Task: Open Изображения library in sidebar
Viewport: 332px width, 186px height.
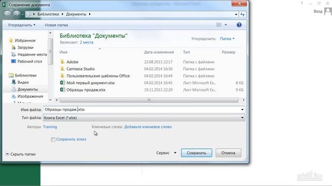Action: 30,96
